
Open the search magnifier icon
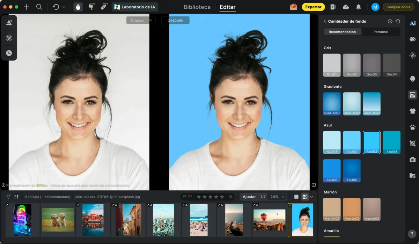coord(39,7)
